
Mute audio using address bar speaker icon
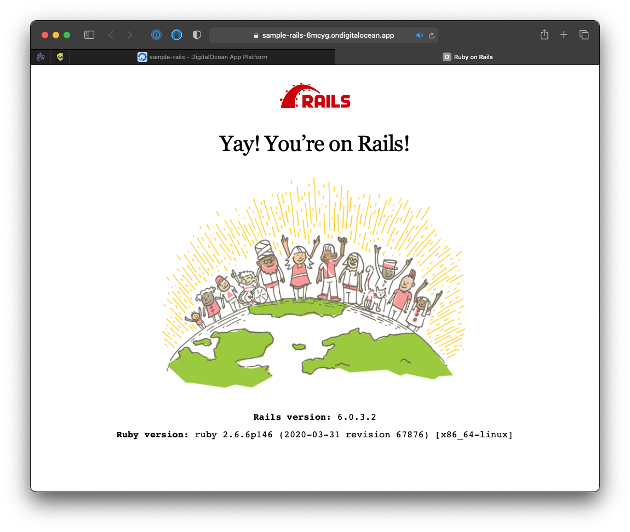coord(419,35)
